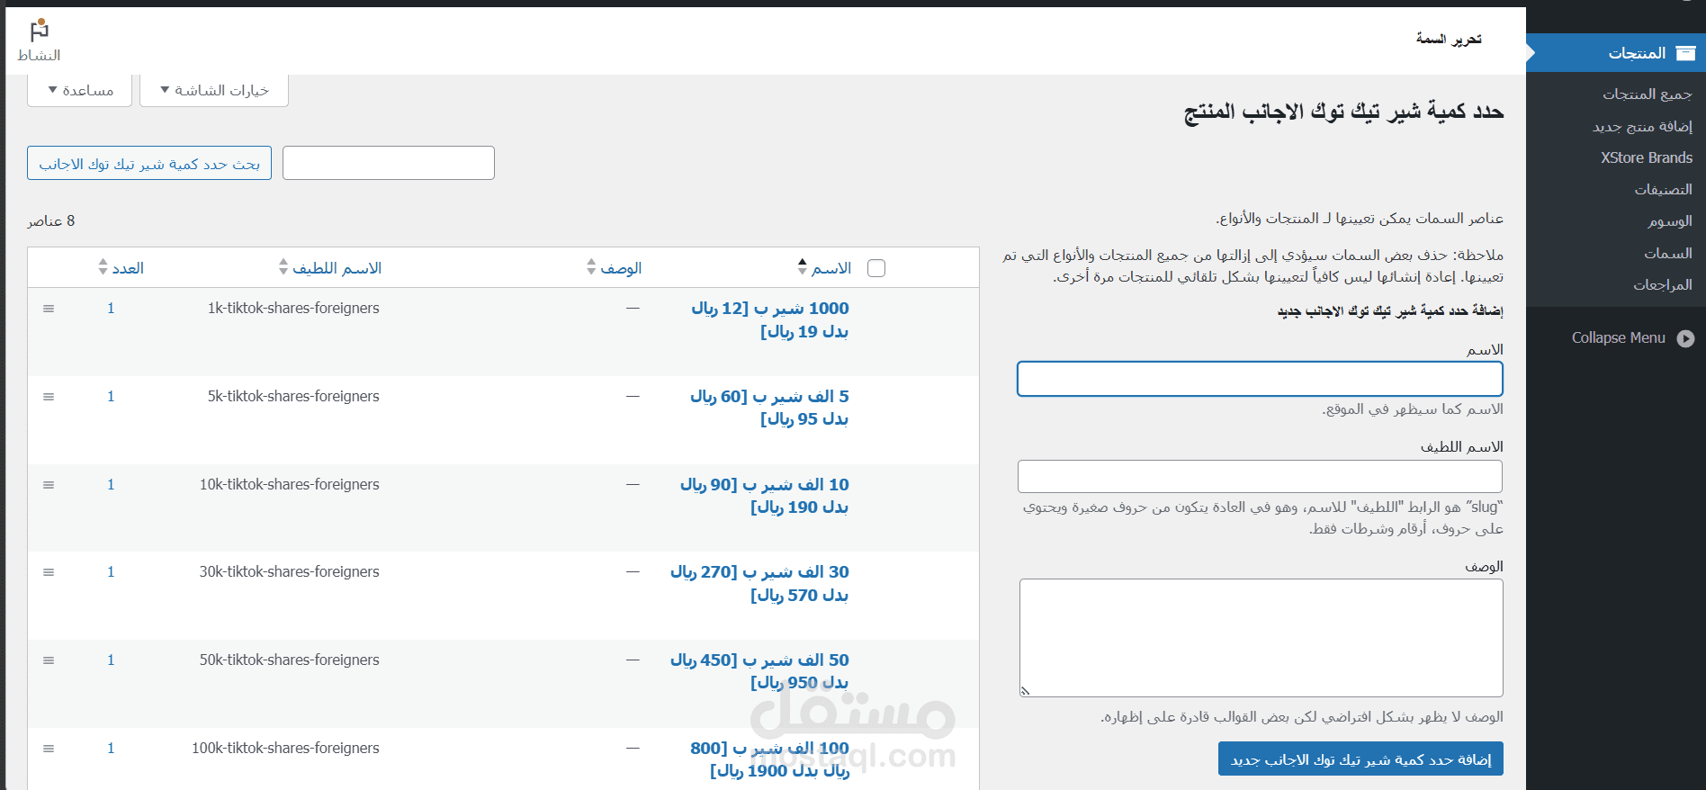Click the terms search text box
1706x790 pixels.
tap(389, 163)
